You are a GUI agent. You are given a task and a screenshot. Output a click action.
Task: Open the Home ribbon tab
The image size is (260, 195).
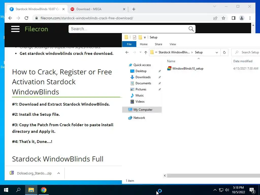point(144,44)
